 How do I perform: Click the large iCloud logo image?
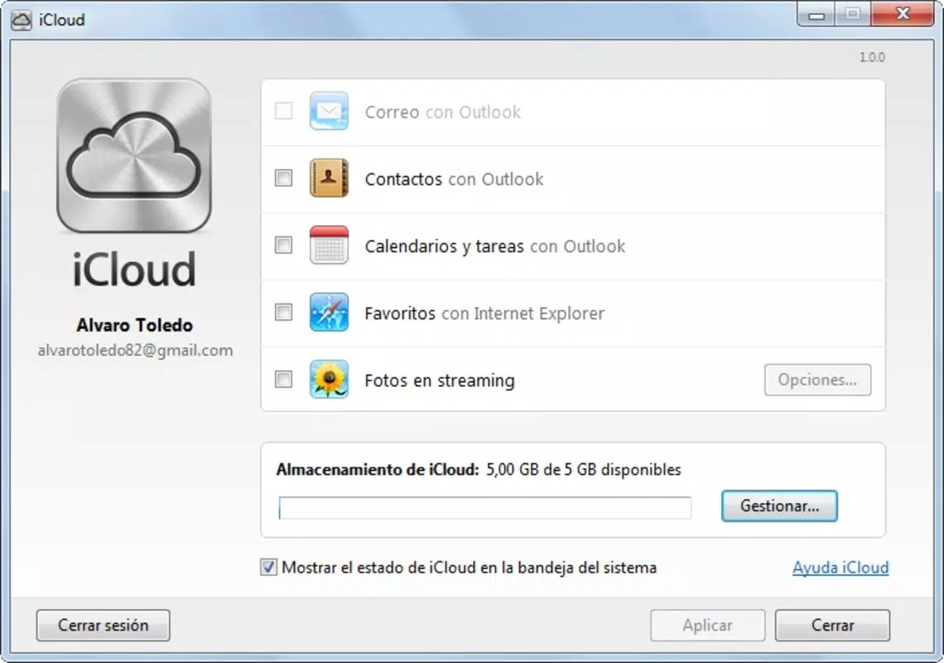(x=134, y=156)
